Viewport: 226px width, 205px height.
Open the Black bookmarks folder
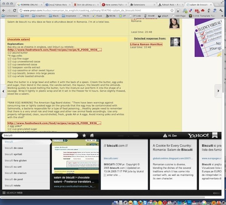coord(54,16)
